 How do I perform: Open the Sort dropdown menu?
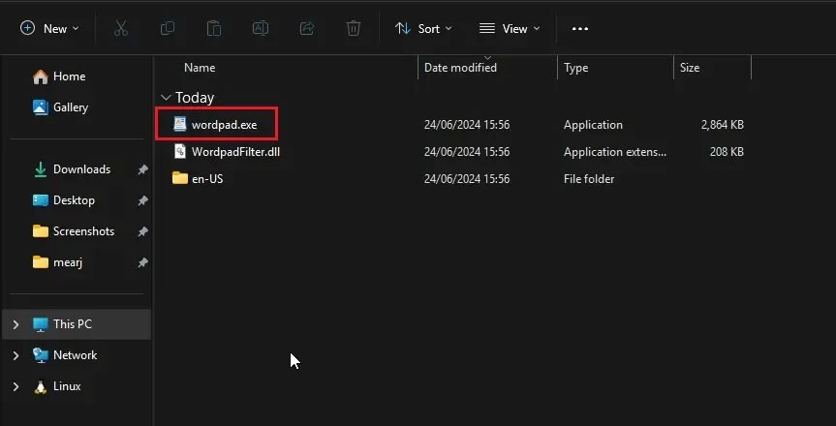pos(424,29)
